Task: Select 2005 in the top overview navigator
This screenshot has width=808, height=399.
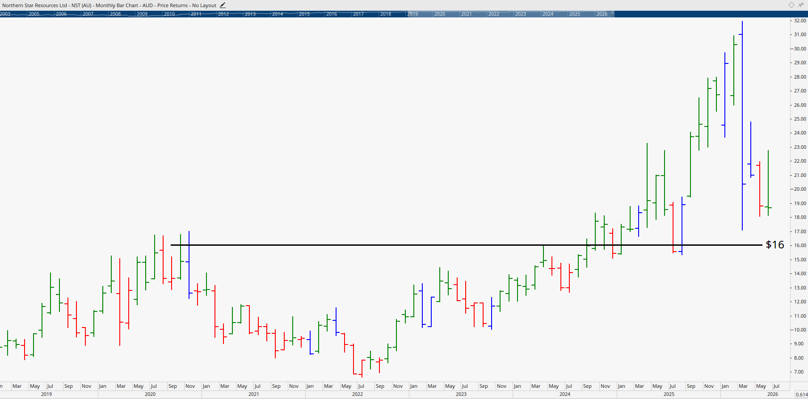Action: (34, 14)
